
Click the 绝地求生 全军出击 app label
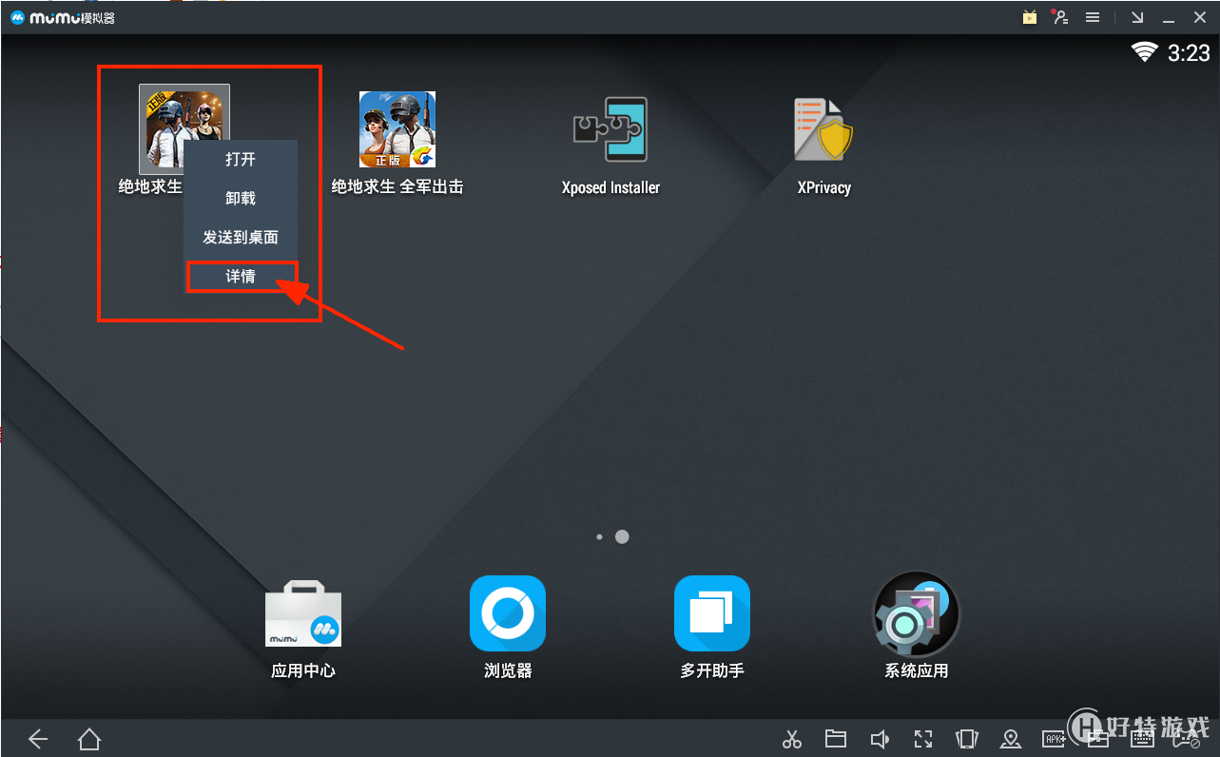[x=397, y=187]
